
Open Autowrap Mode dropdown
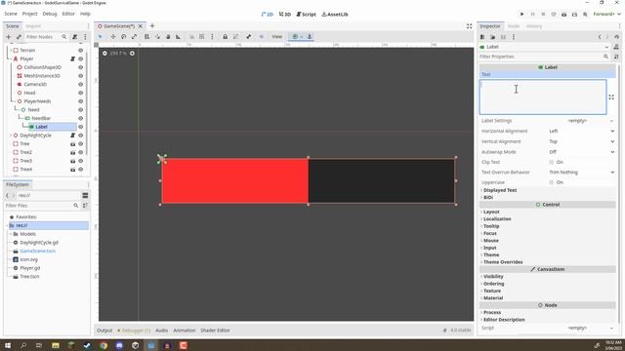click(582, 152)
